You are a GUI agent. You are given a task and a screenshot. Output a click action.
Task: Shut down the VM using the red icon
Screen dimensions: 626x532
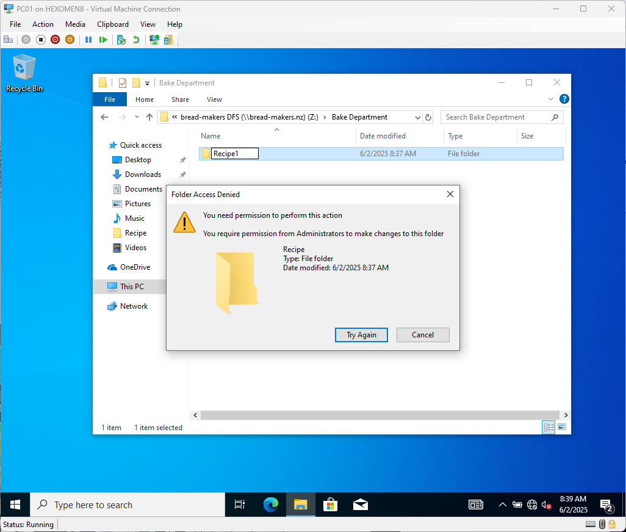[55, 40]
